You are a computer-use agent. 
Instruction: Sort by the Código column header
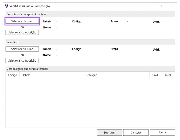[13, 75]
